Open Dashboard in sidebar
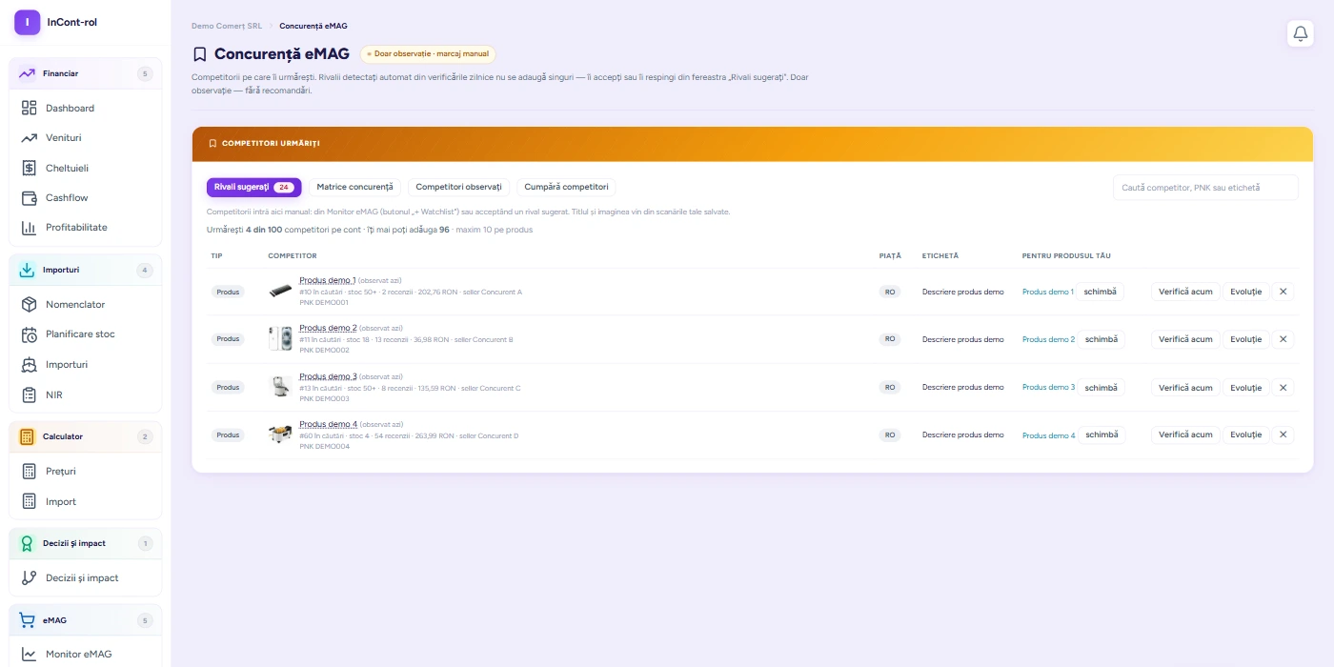Viewport: 1334px width, 667px height. pyautogui.click(x=86, y=108)
